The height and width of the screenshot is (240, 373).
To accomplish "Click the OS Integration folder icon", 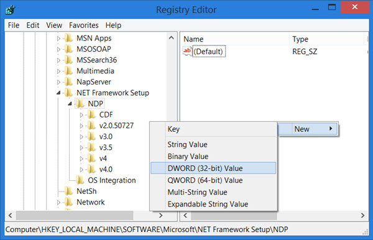I will click(80, 180).
